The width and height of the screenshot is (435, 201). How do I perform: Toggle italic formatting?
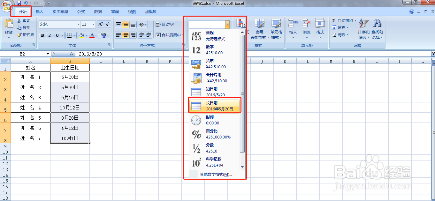pos(50,35)
